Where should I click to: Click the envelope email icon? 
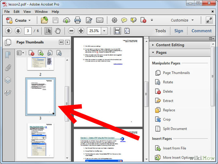pyautogui.click(x=100, y=20)
